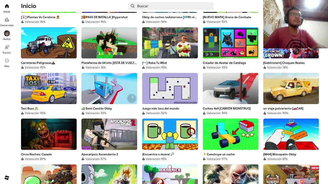
Task: Open Monopatín Obby game thumbnail
Action: pyautogui.click(x=291, y=134)
